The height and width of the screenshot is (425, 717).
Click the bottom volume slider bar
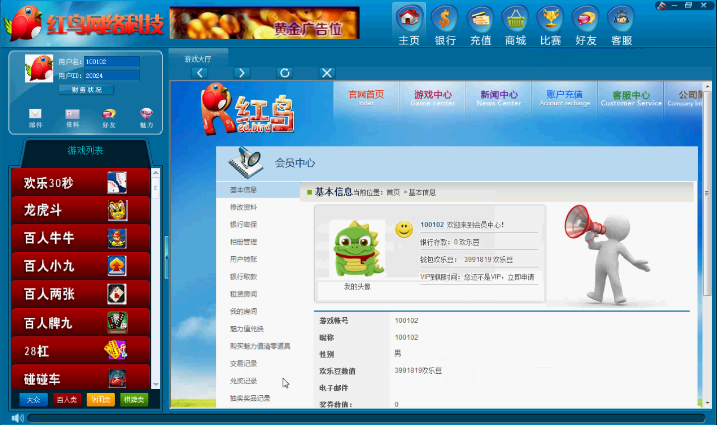366,418
